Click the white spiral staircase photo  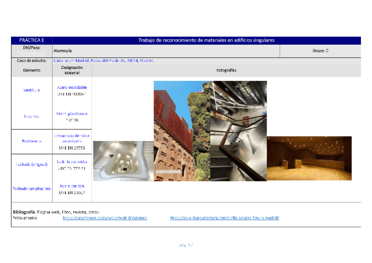pos(123,161)
